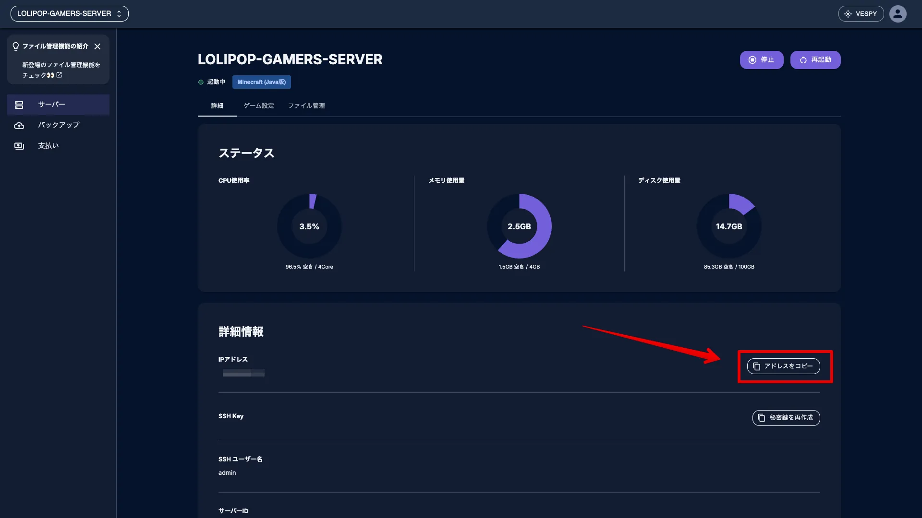This screenshot has height=518, width=922.
Task: Switch to the ゲーム設定 tab
Action: tap(258, 106)
